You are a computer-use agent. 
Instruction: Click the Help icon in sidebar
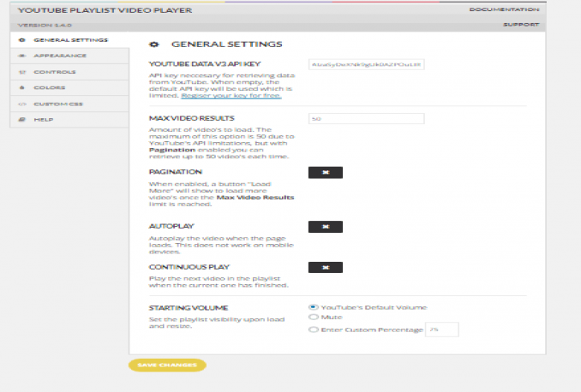[x=22, y=119]
